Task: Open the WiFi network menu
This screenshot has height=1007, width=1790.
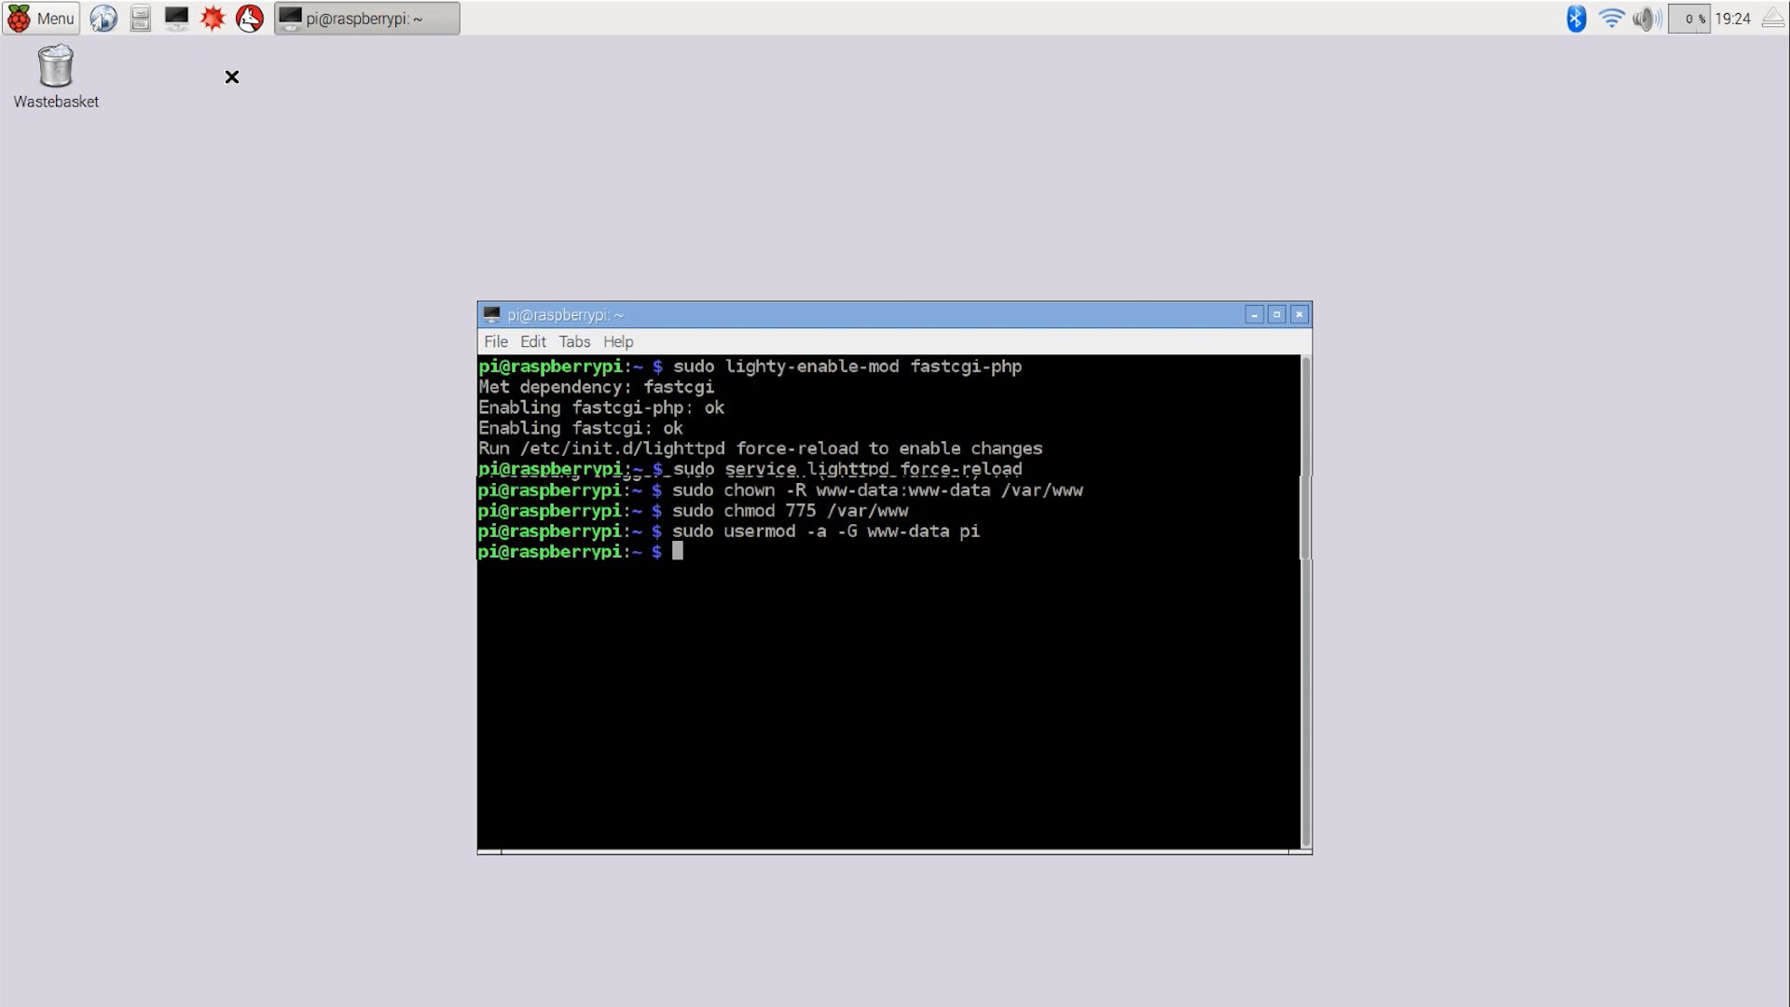Action: pyautogui.click(x=1611, y=18)
